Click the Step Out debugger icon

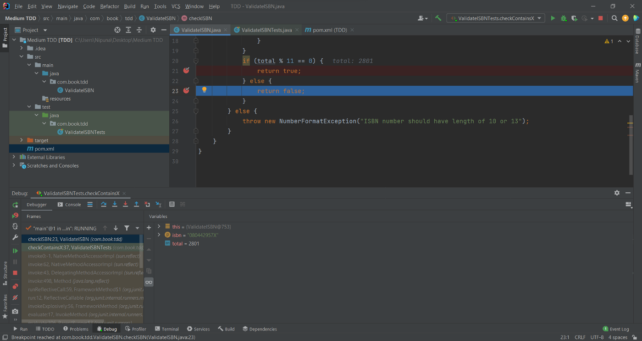click(136, 205)
